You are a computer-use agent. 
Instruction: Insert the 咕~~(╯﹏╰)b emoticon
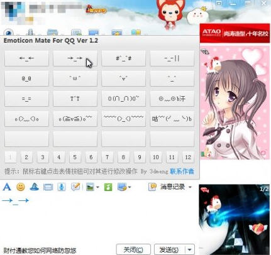tap(172, 119)
